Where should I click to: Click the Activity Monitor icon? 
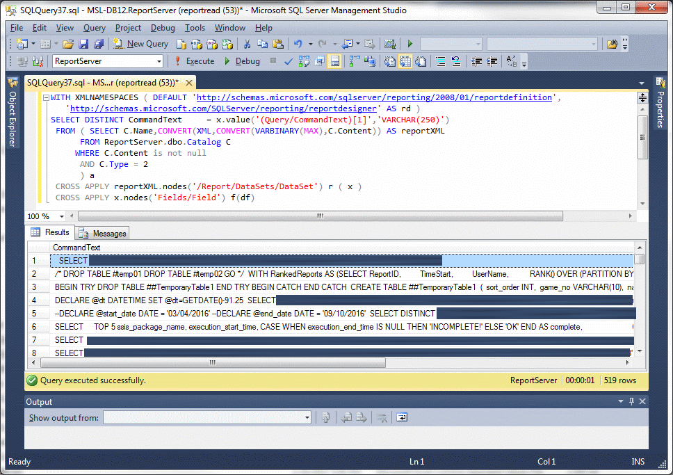(x=389, y=44)
